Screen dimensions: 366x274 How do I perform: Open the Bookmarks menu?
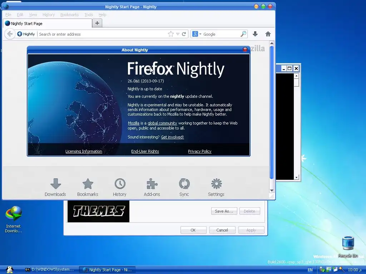click(x=70, y=15)
